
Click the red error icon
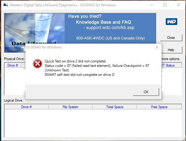[38, 64]
